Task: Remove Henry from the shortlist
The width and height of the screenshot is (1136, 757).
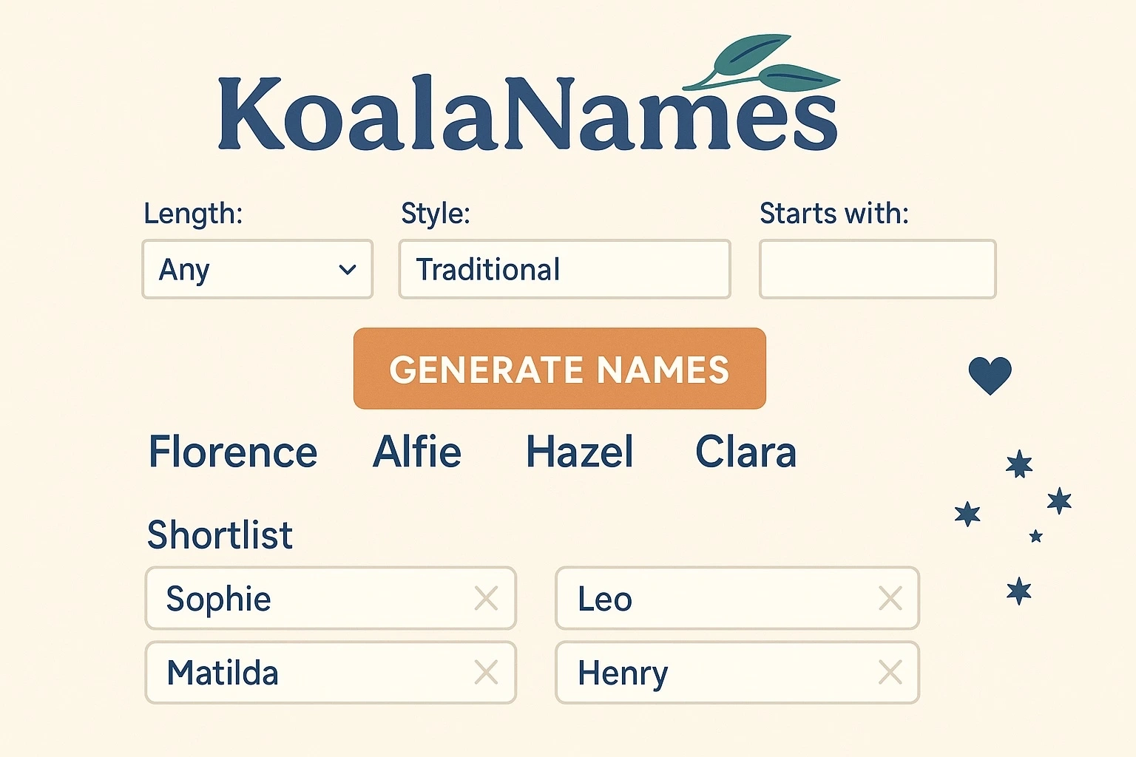Action: click(889, 673)
